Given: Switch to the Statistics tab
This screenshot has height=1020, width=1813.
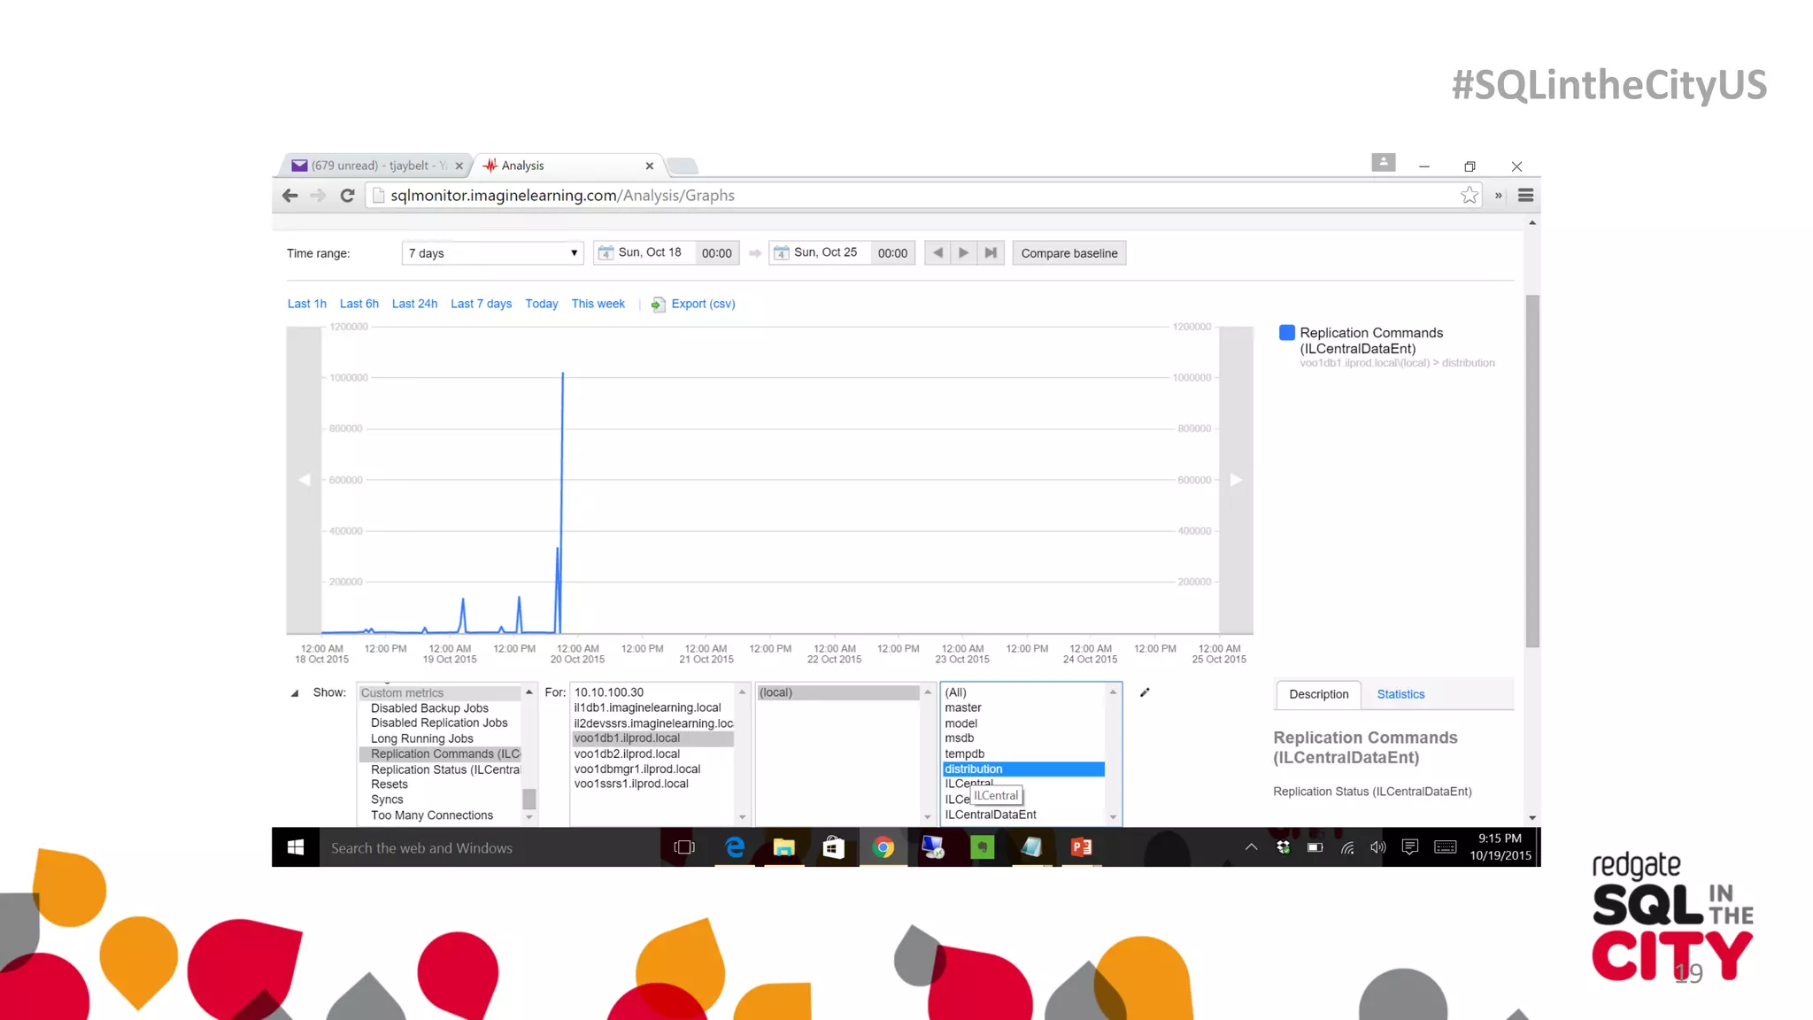Looking at the screenshot, I should coord(1400,694).
